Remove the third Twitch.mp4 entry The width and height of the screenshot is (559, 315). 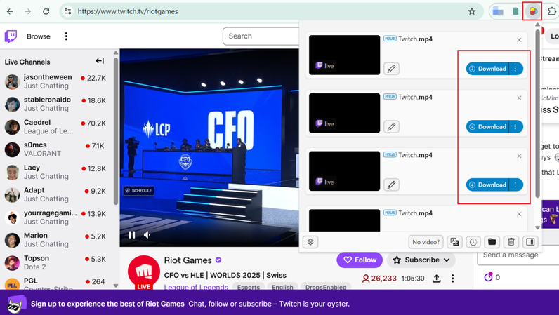point(519,156)
